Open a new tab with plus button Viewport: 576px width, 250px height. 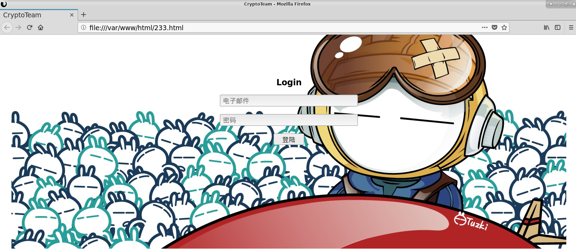point(84,15)
